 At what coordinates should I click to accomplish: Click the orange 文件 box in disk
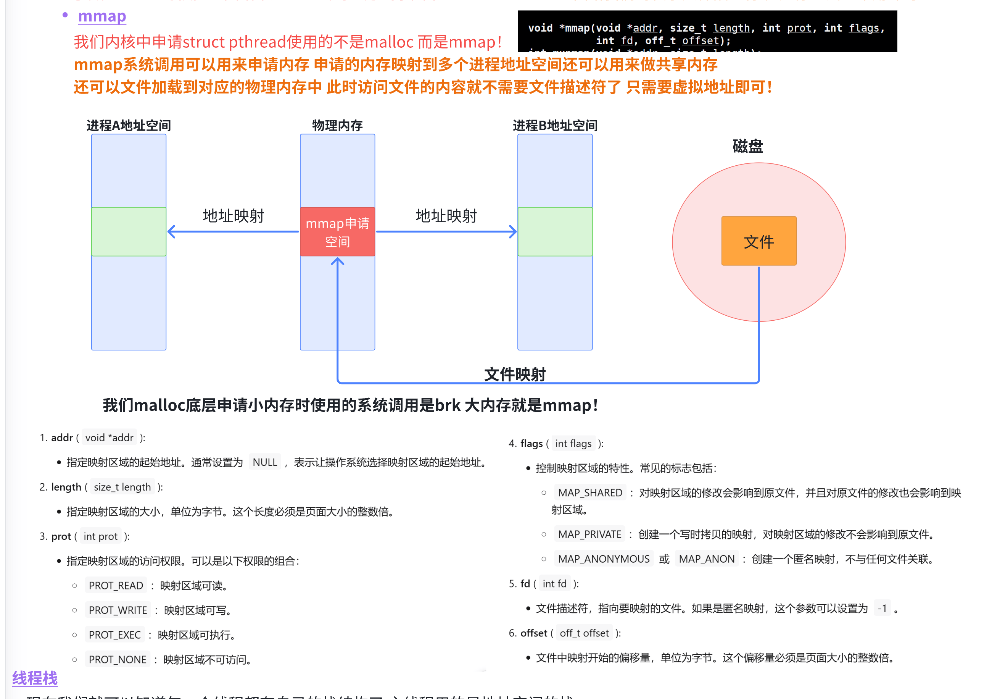coord(759,241)
